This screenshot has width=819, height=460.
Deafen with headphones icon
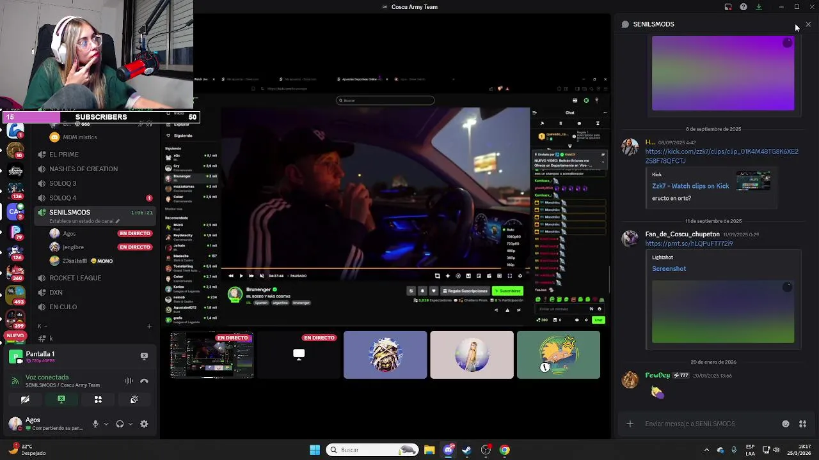click(x=120, y=424)
